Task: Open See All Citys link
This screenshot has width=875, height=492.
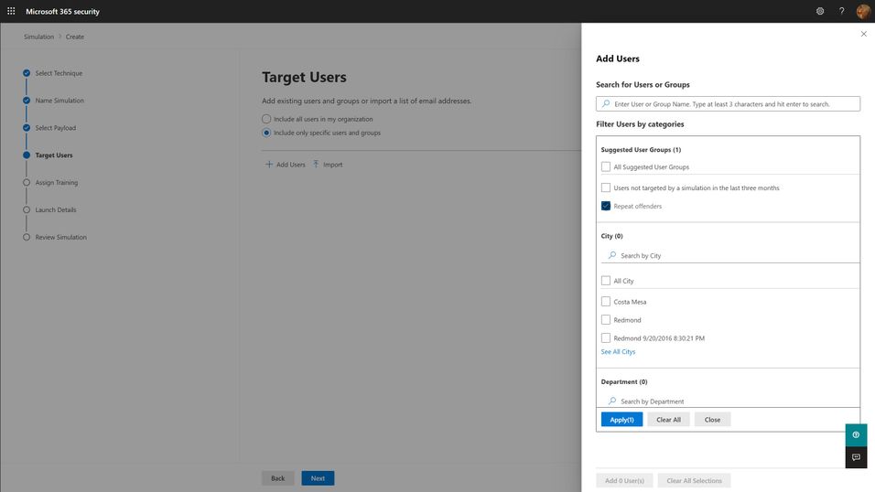Action: click(x=619, y=351)
